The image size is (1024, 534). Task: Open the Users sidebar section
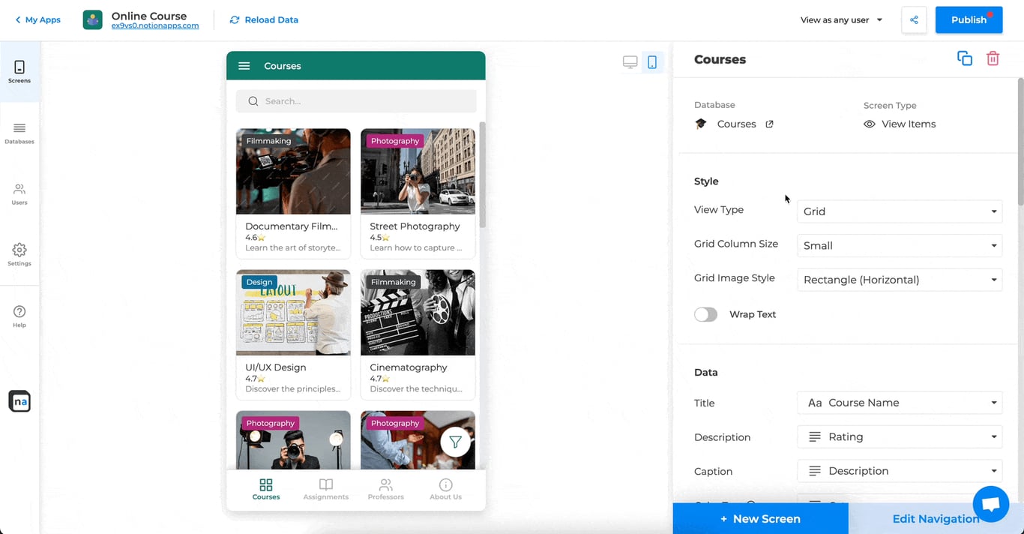(19, 194)
